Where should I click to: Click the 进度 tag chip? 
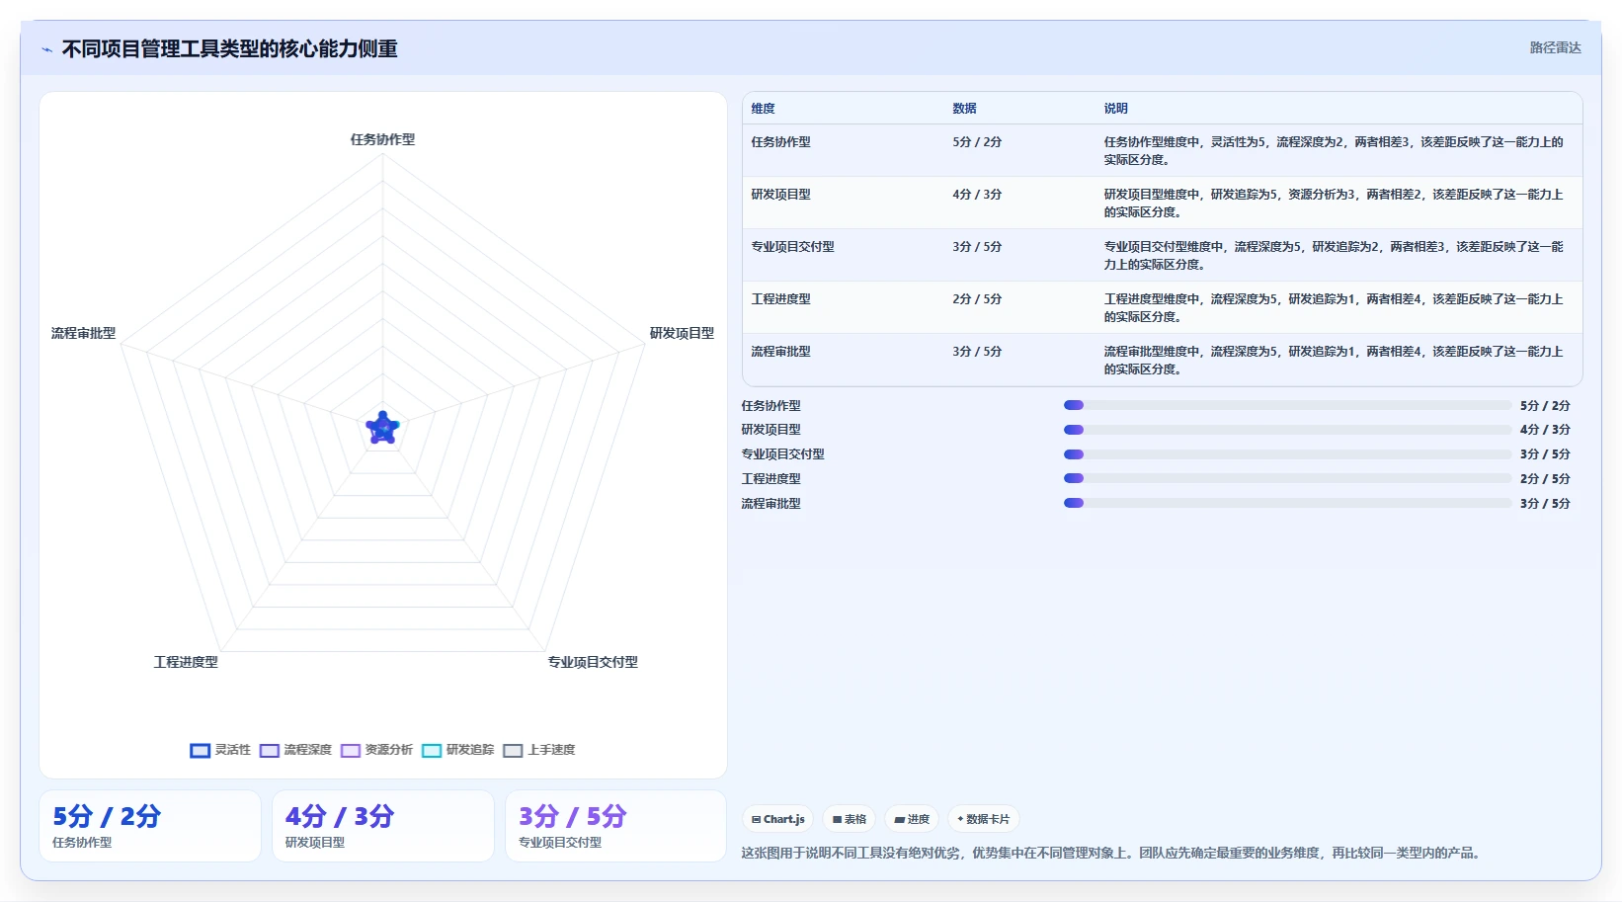[x=912, y=819]
